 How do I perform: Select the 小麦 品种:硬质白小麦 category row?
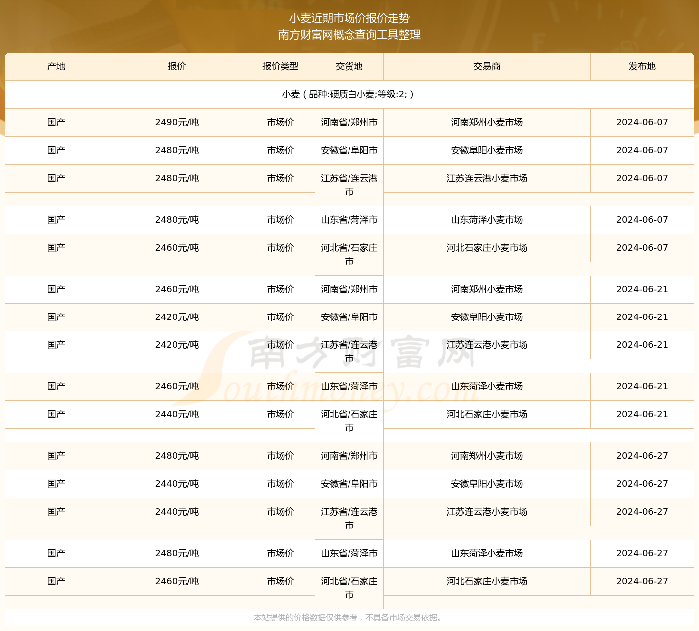pos(349,94)
